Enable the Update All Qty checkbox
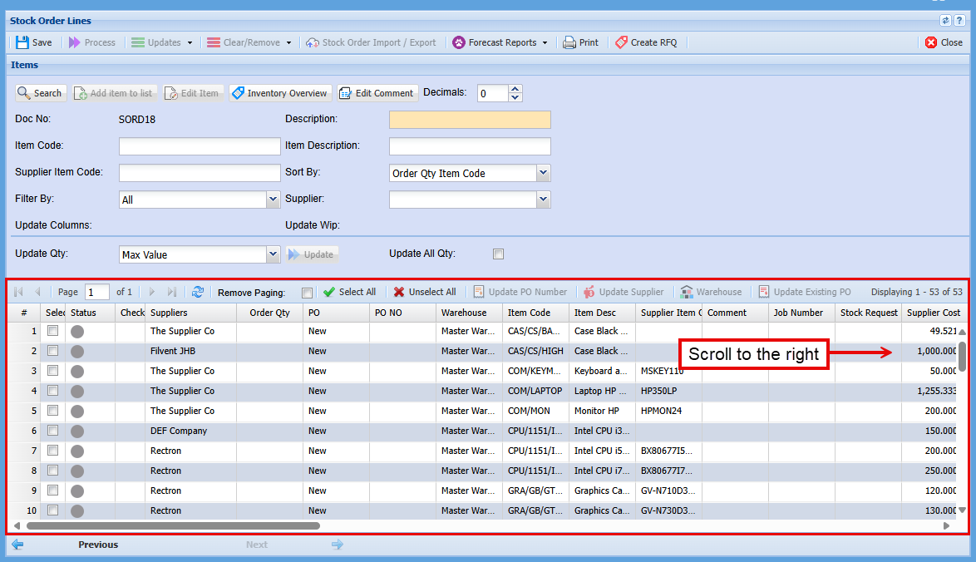976x562 pixels. click(x=498, y=254)
